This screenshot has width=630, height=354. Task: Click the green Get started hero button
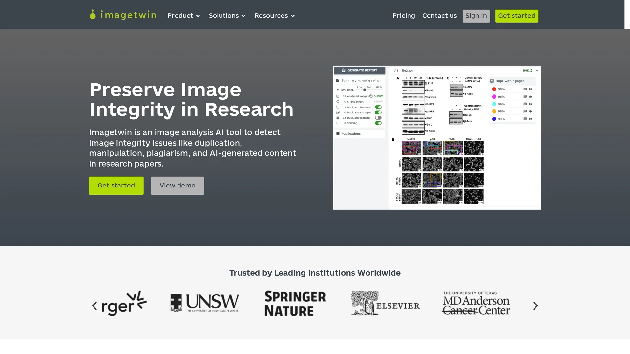[x=116, y=186]
